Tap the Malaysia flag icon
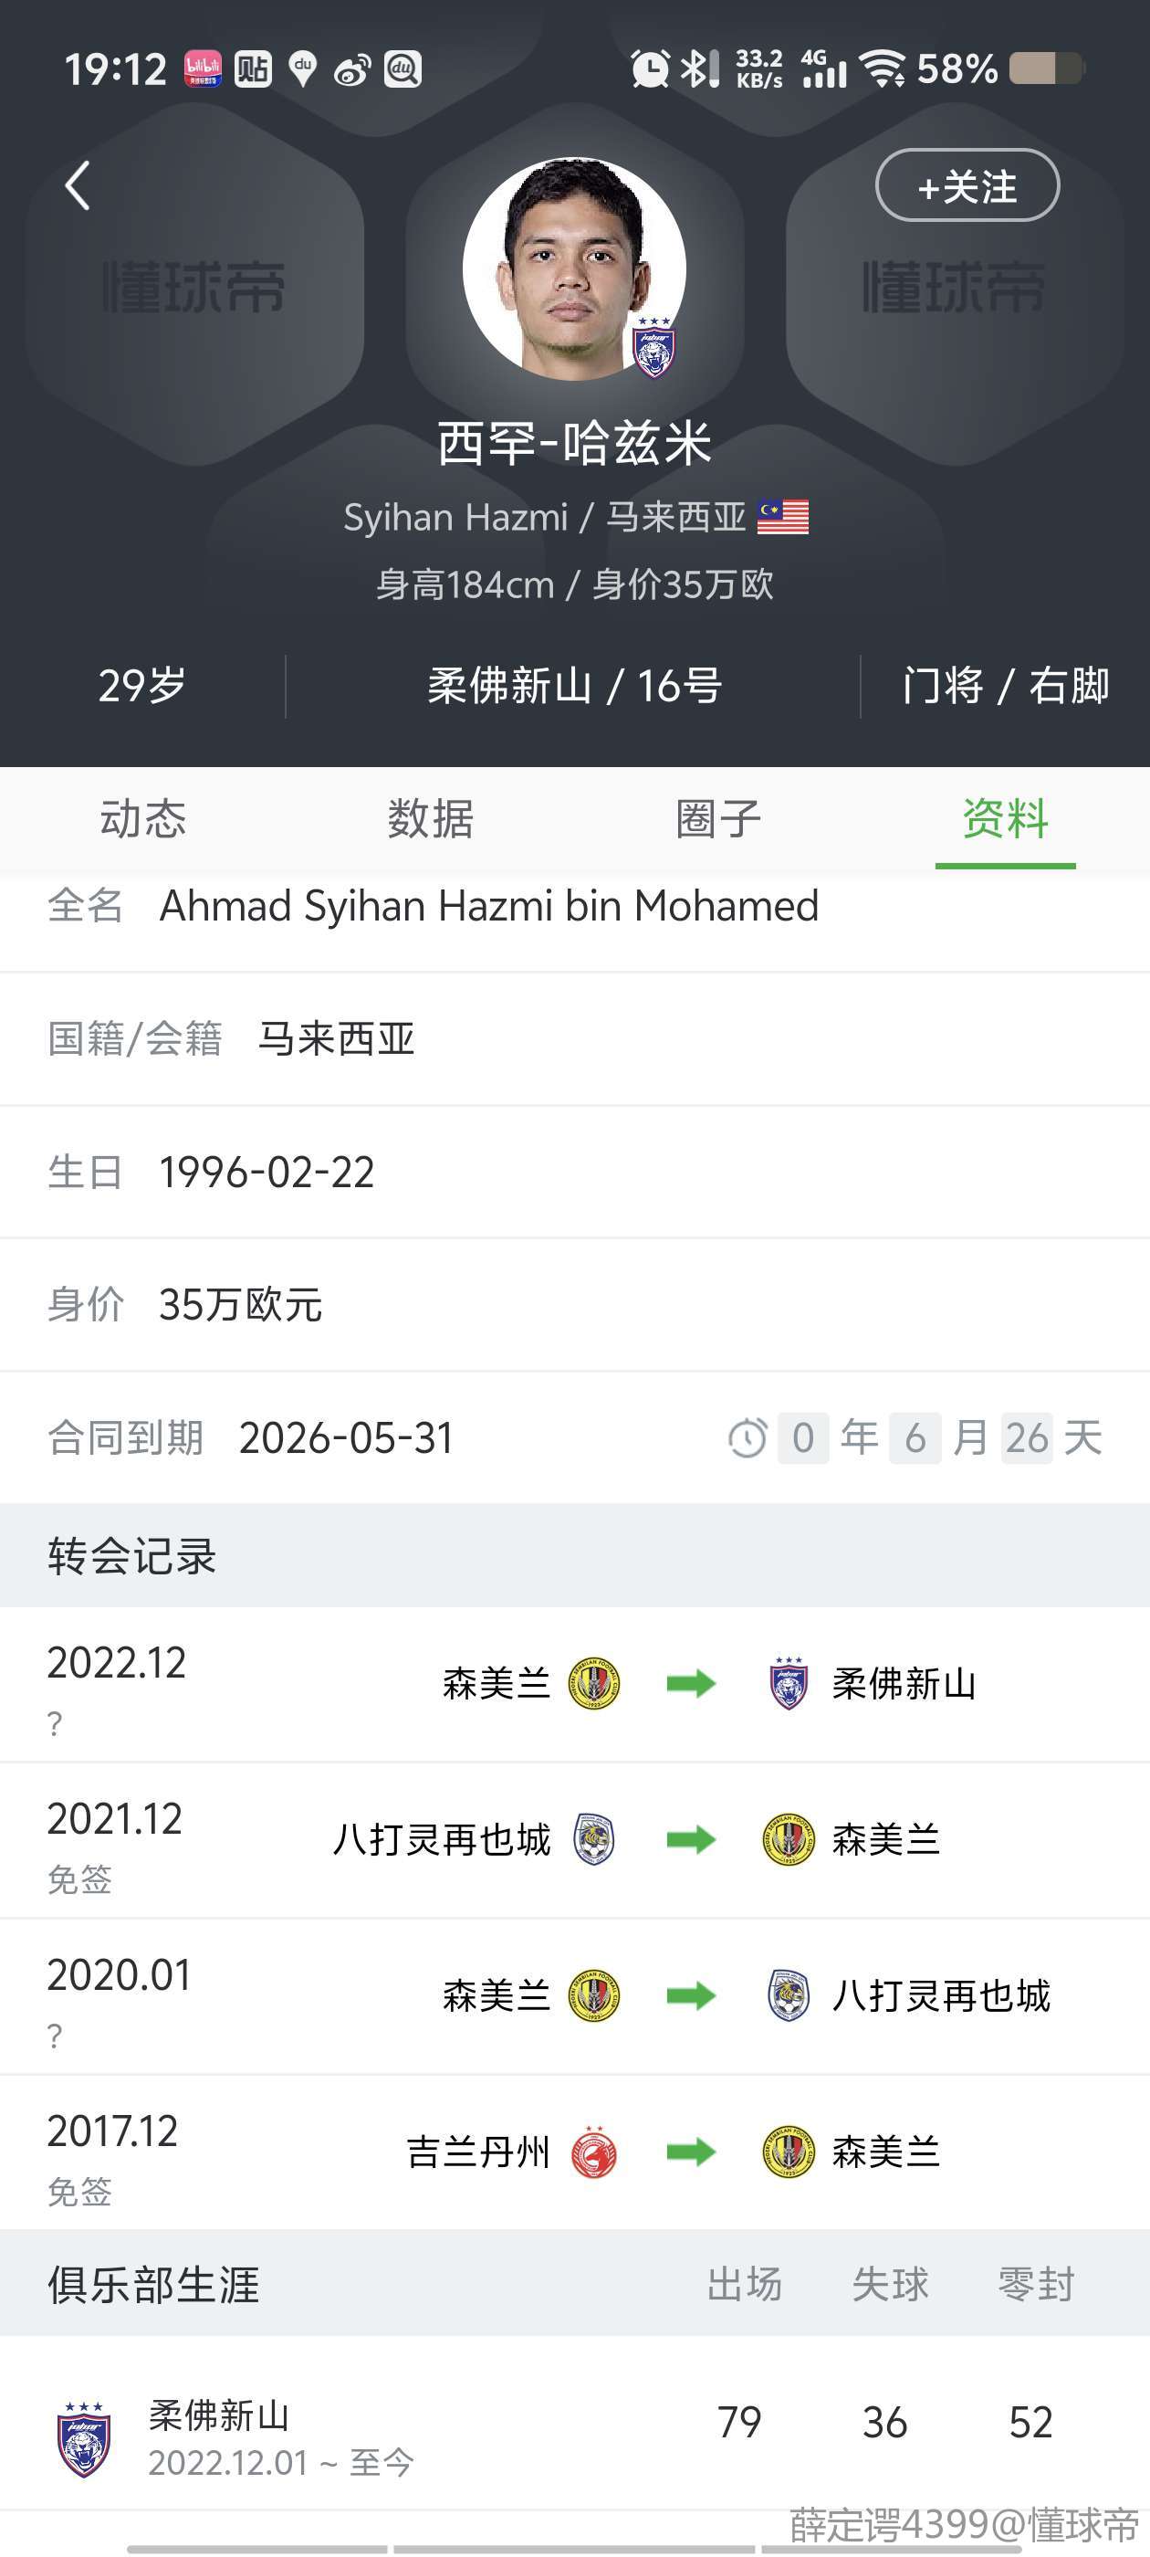The image size is (1150, 2557). pos(783,517)
